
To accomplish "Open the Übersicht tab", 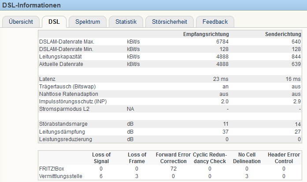I will [x=21, y=22].
